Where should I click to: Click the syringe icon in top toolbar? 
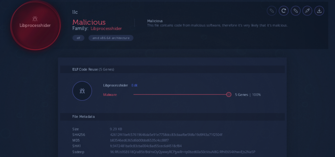[x=307, y=11]
